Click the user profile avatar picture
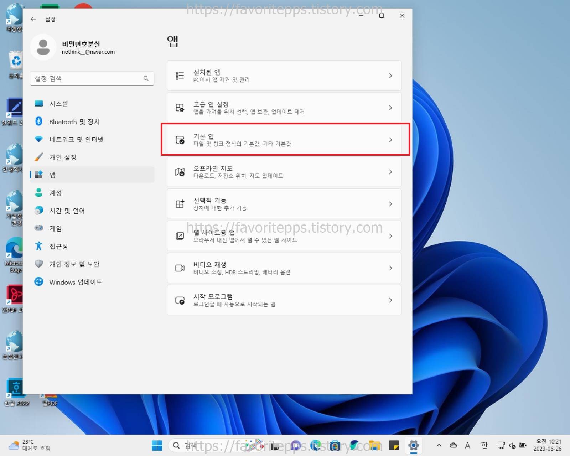The width and height of the screenshot is (570, 456). point(43,47)
